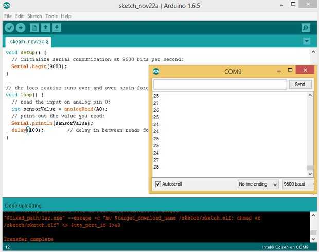Close the COM9 serial monitor window

coord(305,70)
